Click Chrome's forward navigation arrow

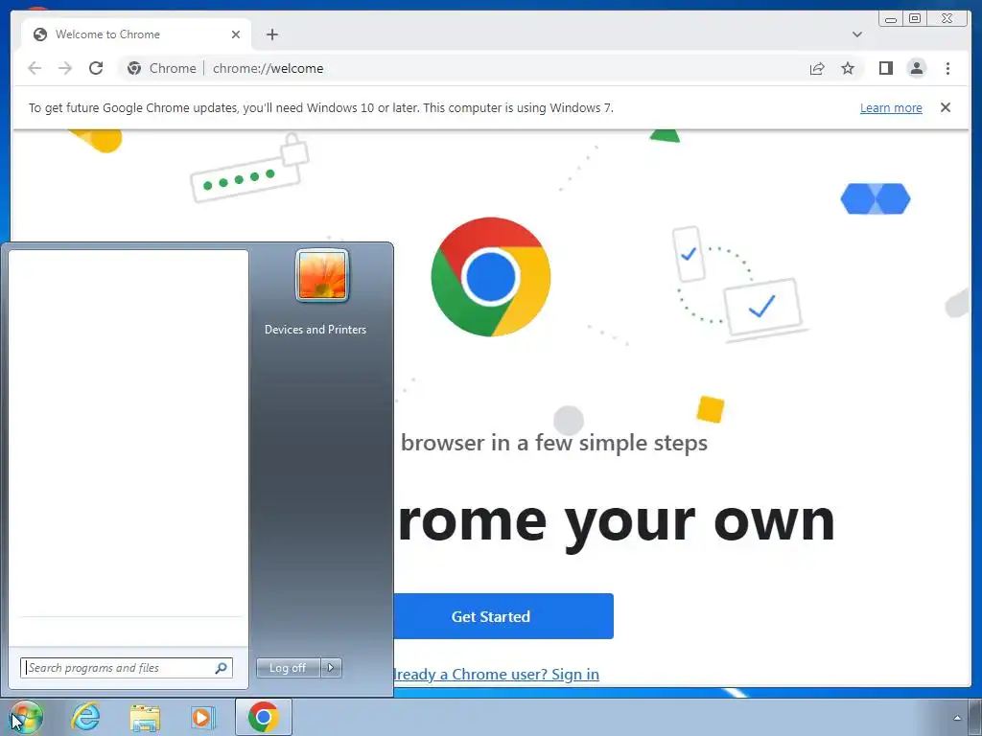coord(65,68)
